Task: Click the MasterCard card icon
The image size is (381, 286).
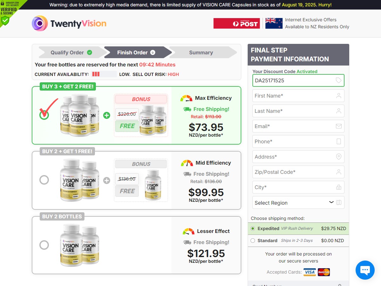Action: (324, 272)
